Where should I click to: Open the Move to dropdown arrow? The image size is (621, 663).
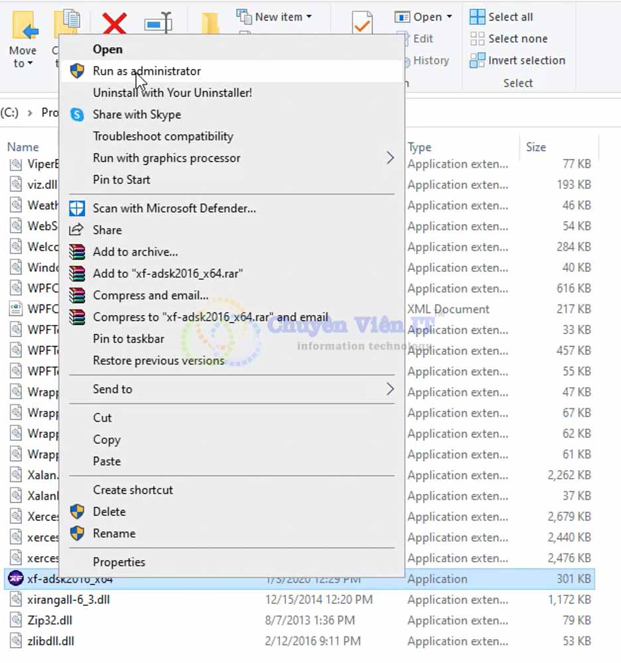(29, 64)
